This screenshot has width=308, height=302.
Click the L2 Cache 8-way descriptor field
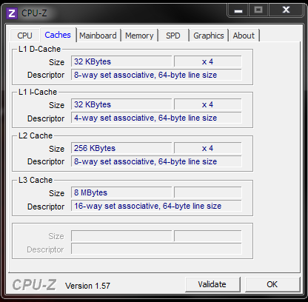click(x=156, y=161)
